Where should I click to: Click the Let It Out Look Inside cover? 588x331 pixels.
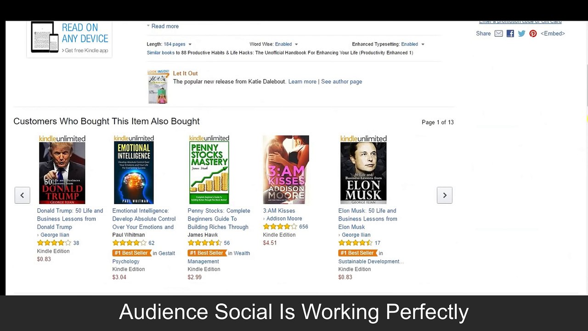coord(158,86)
